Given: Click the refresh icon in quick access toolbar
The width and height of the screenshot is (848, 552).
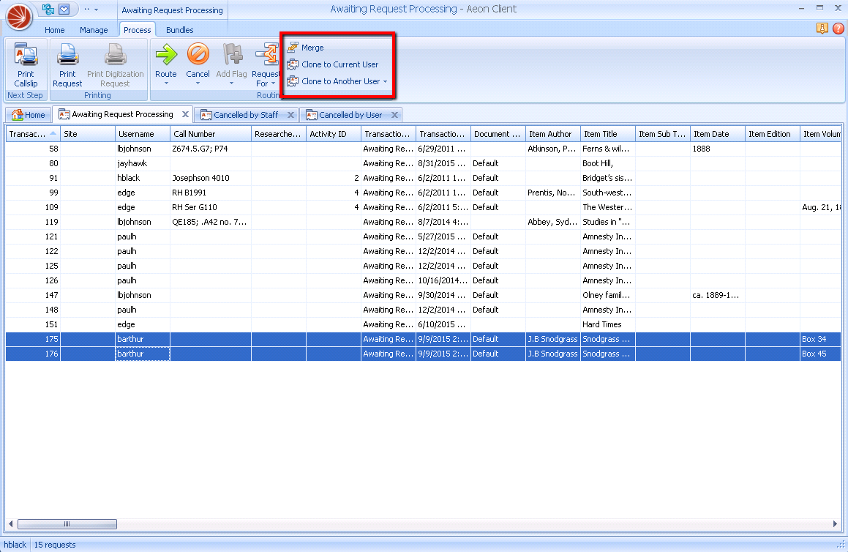Looking at the screenshot, I should [48, 10].
